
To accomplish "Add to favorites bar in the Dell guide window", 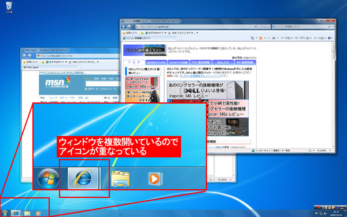I will point(142,33).
